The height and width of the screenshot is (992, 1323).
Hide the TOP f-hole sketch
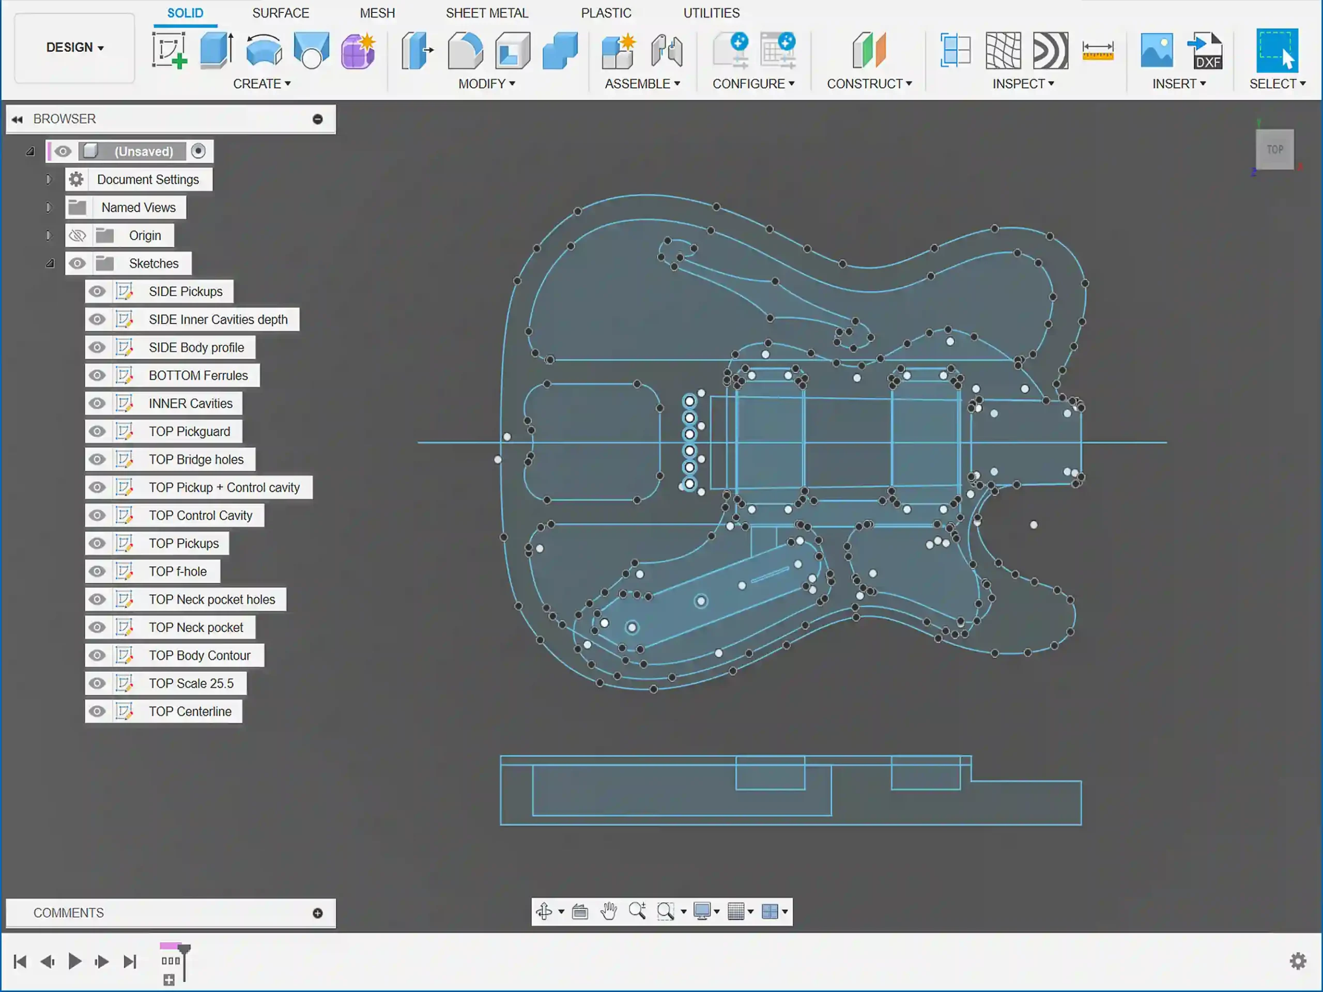(97, 571)
